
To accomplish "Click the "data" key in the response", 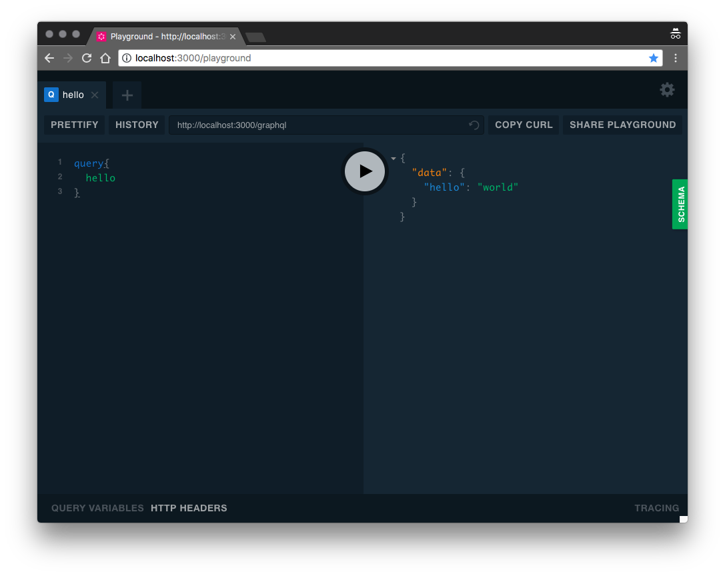I will [430, 173].
